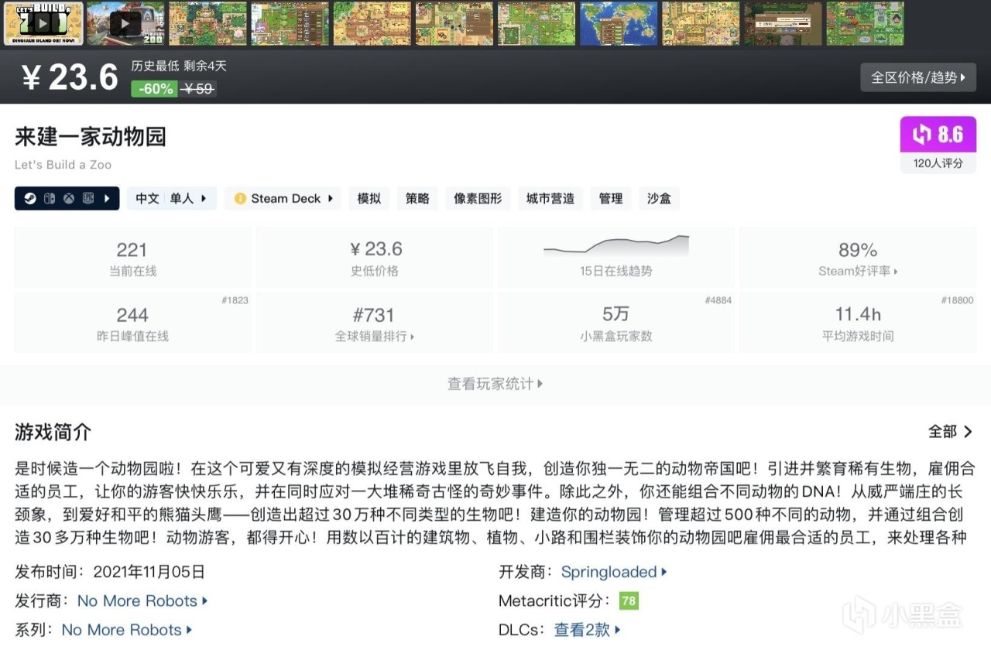The image size is (991, 650).
Task: Play the trailer video thumbnail
Action: pos(125,23)
